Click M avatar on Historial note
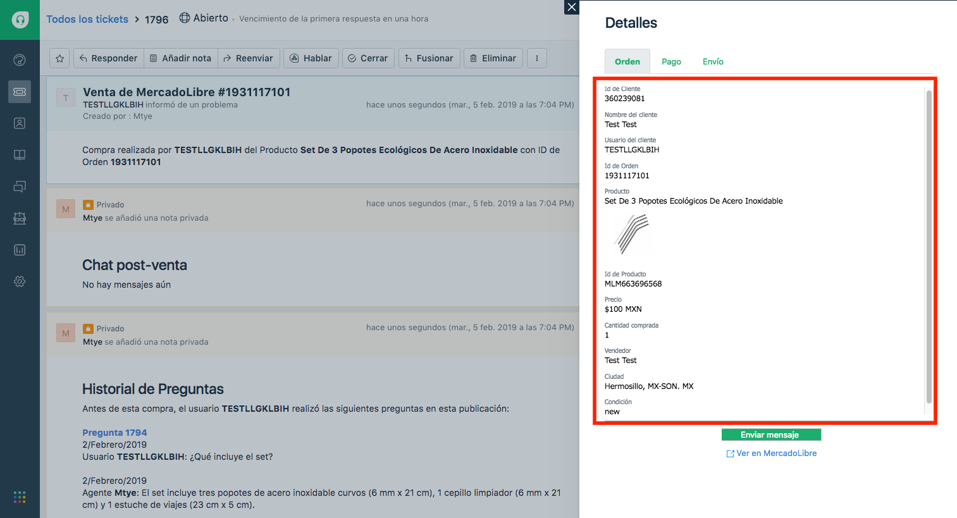Viewport: 957px width, 518px height. coord(66,333)
